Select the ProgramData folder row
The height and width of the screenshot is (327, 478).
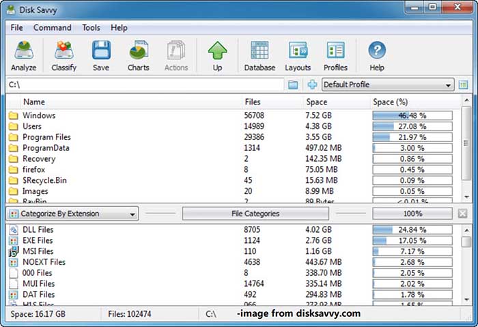point(231,148)
